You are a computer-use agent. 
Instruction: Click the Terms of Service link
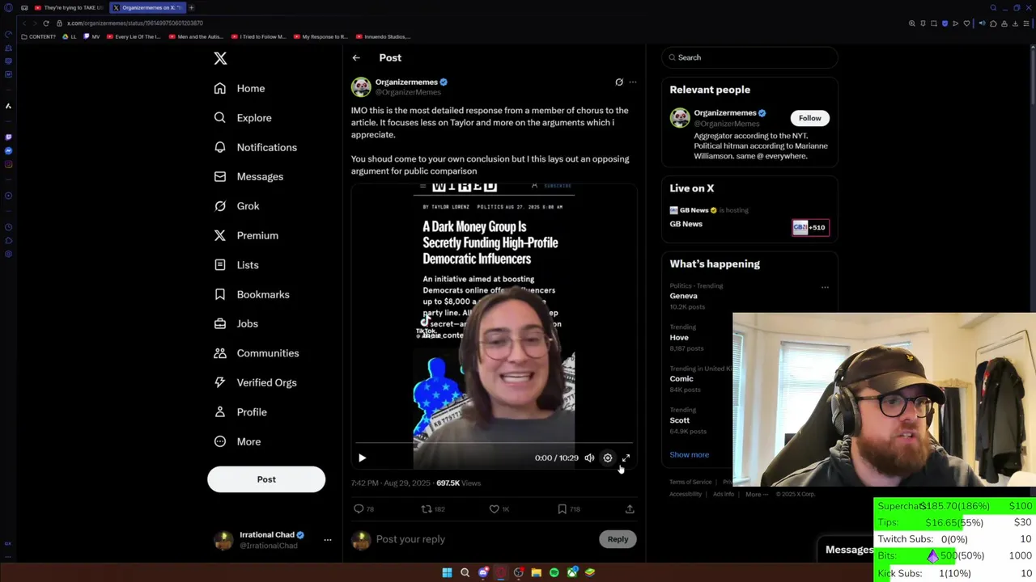click(690, 482)
